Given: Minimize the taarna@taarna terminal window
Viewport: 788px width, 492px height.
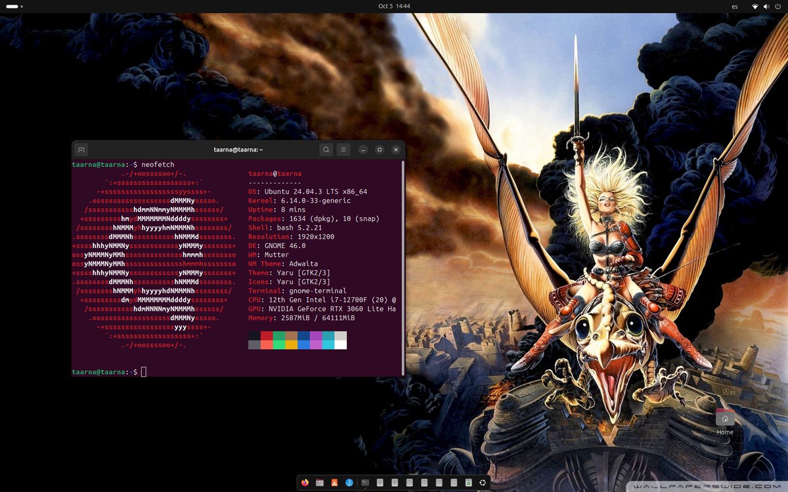Looking at the screenshot, I should [363, 150].
